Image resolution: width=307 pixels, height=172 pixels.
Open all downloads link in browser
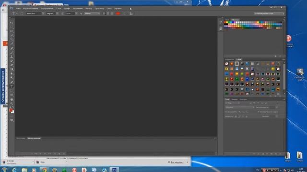pos(177,162)
